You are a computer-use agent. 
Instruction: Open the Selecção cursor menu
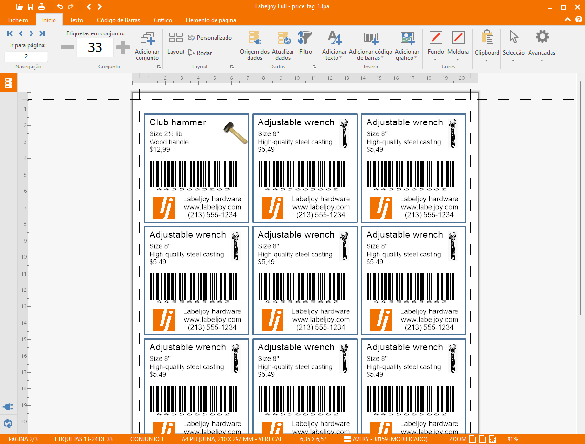click(x=514, y=46)
